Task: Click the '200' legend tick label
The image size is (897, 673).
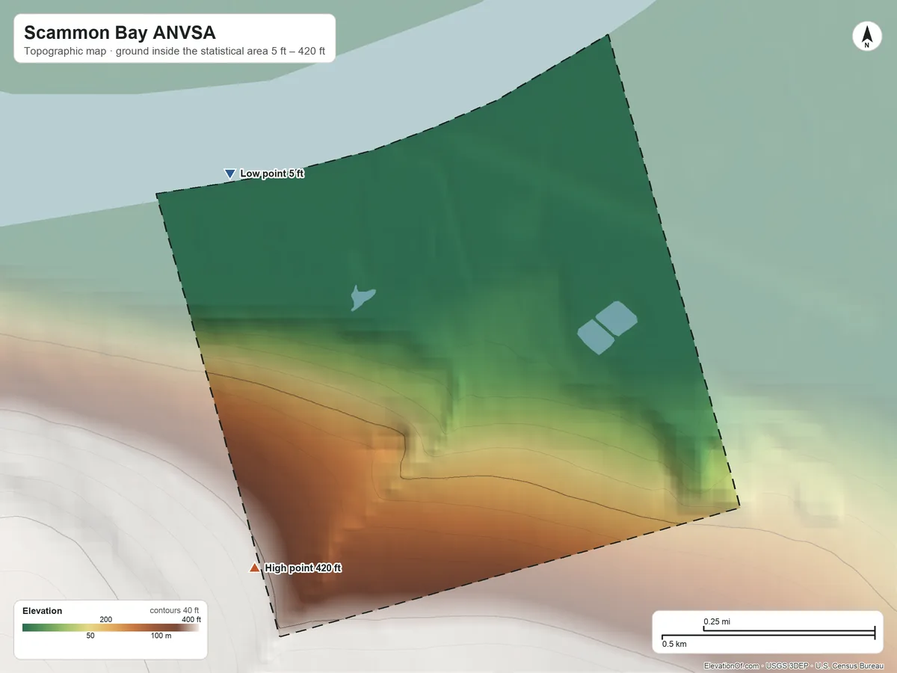Action: click(105, 619)
